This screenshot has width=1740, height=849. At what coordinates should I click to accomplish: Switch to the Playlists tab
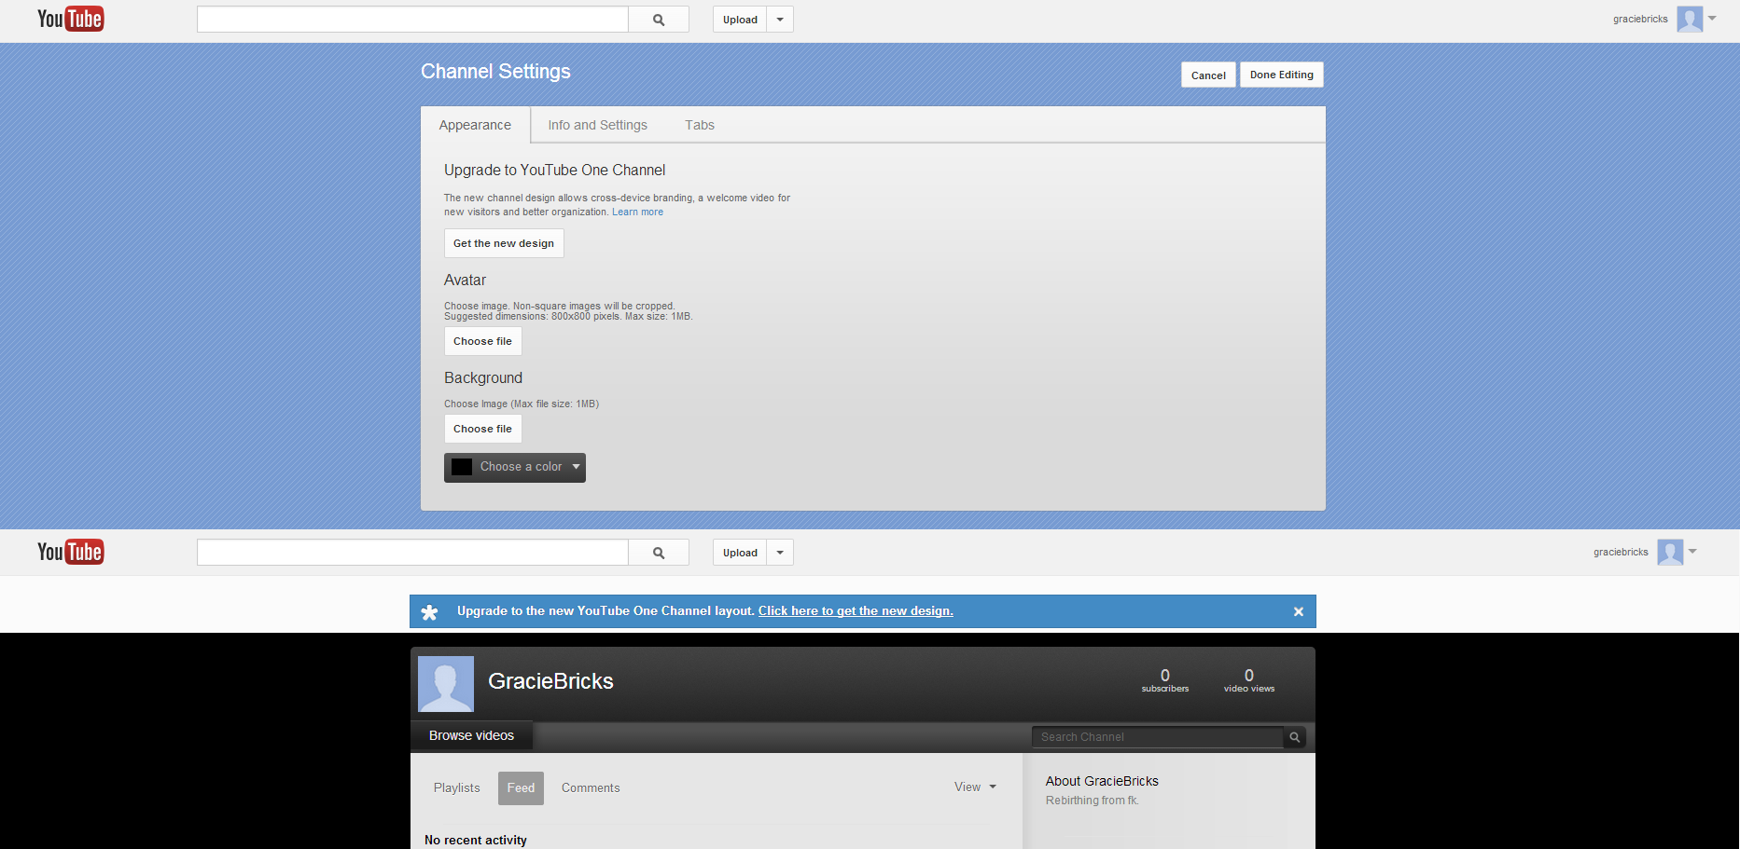457,787
